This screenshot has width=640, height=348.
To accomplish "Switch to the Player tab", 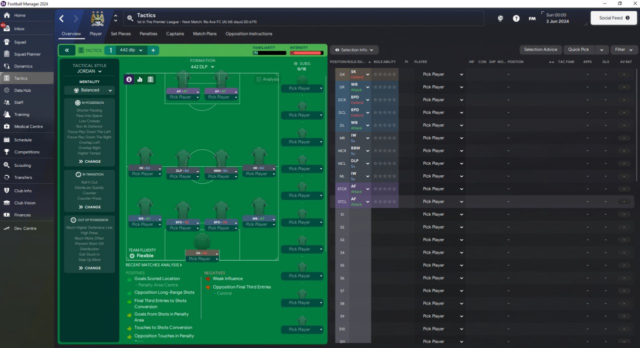I will click(95, 34).
